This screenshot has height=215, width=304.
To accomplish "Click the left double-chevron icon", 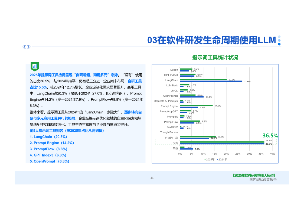I will pyautogui.click(x=24, y=47).
